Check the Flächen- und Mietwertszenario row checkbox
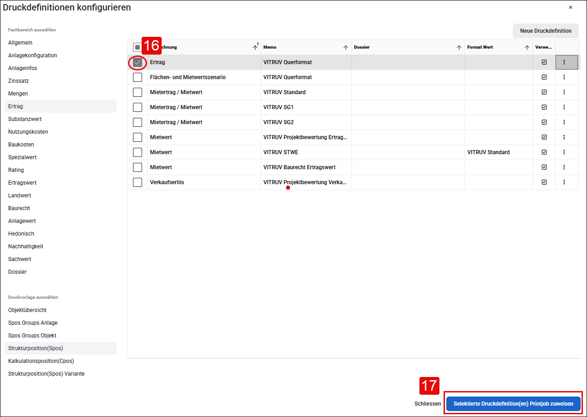The height and width of the screenshot is (417, 587). click(x=138, y=77)
